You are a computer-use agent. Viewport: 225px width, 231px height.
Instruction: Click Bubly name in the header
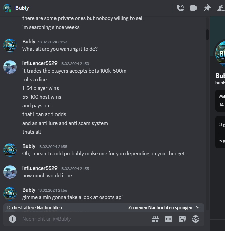(22, 8)
